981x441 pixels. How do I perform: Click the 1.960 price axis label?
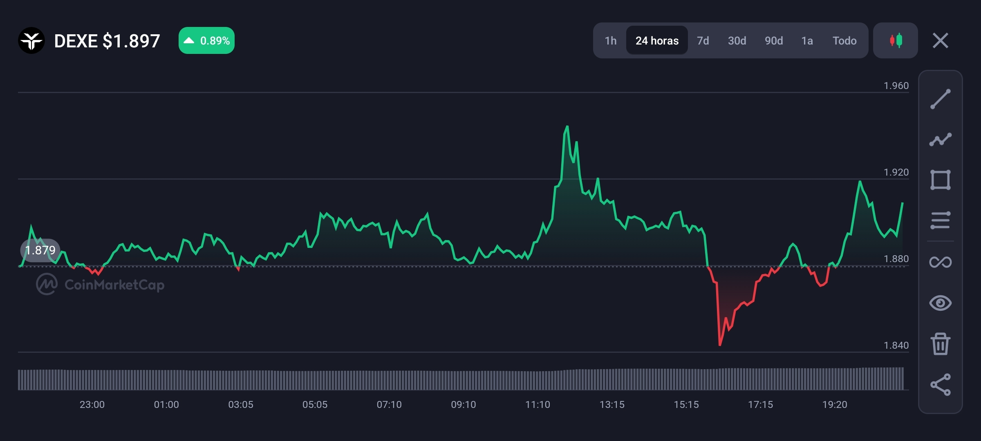(896, 86)
